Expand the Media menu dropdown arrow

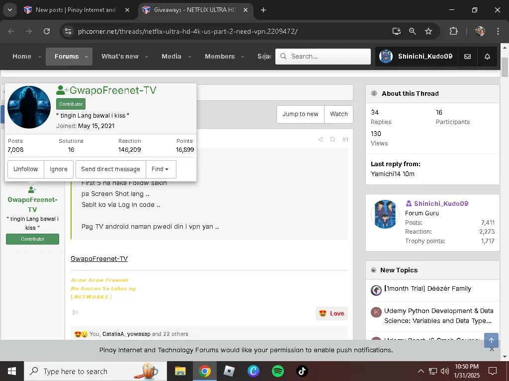tap(189, 57)
